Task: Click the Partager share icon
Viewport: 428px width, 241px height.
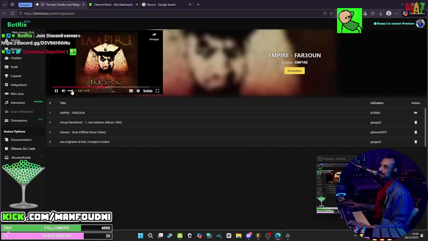Action: (x=154, y=36)
